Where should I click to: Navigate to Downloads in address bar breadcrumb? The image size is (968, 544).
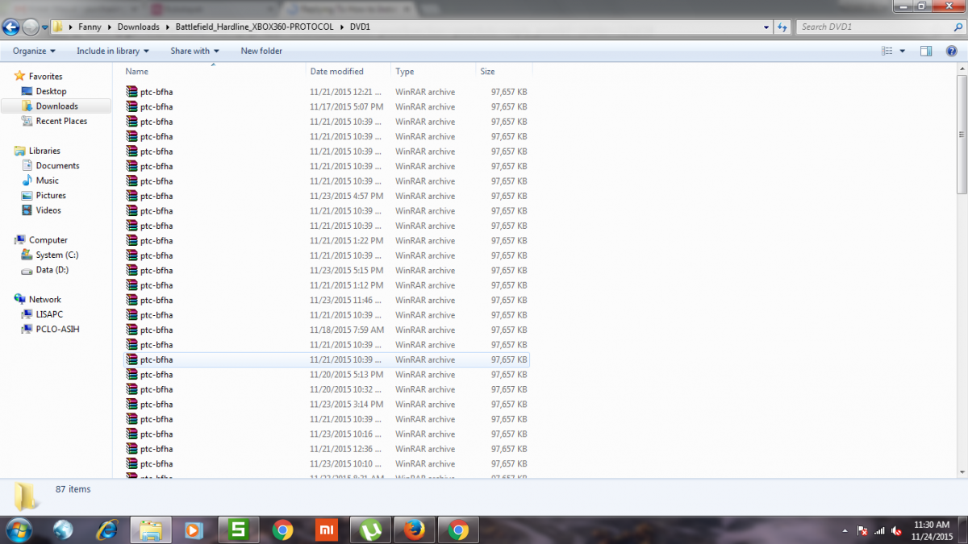138,27
